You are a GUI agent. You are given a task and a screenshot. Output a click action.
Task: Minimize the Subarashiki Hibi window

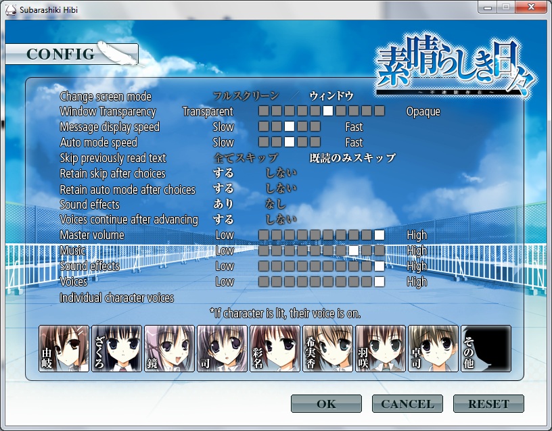point(488,7)
